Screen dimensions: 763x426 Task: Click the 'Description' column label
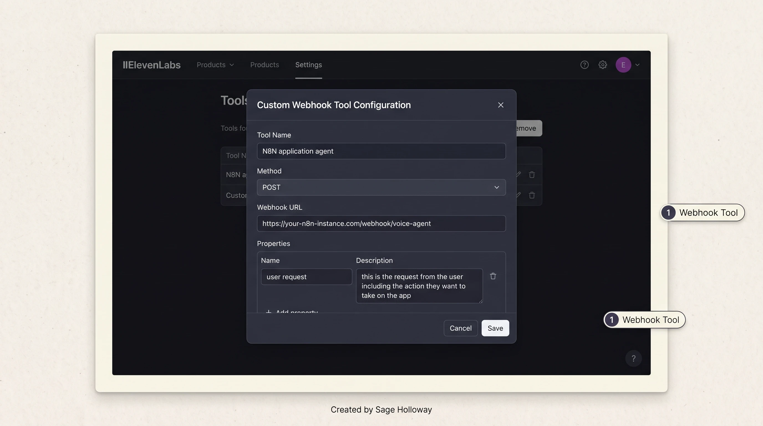tap(374, 260)
